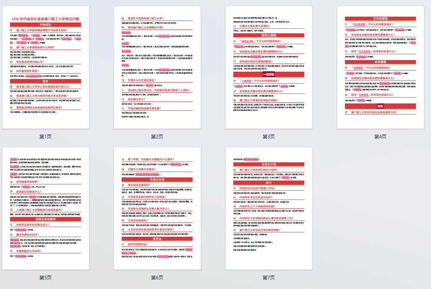This screenshot has height=289, width=431.
Task: Click the 研究生课程 section header
Action: [x=269, y=35]
